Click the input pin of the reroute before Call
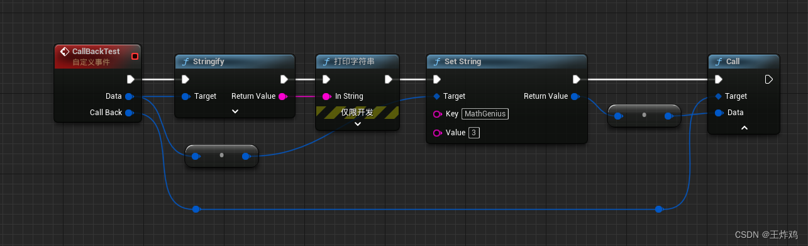The height and width of the screenshot is (246, 808). (618, 116)
